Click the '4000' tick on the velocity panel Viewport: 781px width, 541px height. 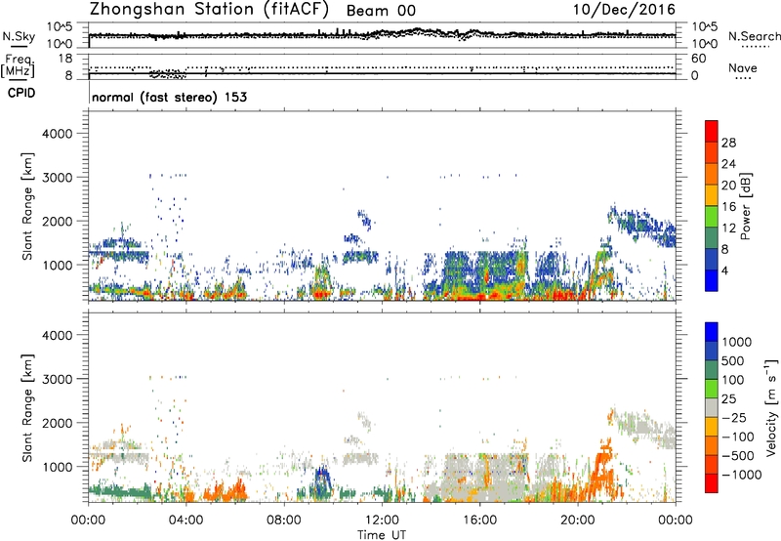58,335
